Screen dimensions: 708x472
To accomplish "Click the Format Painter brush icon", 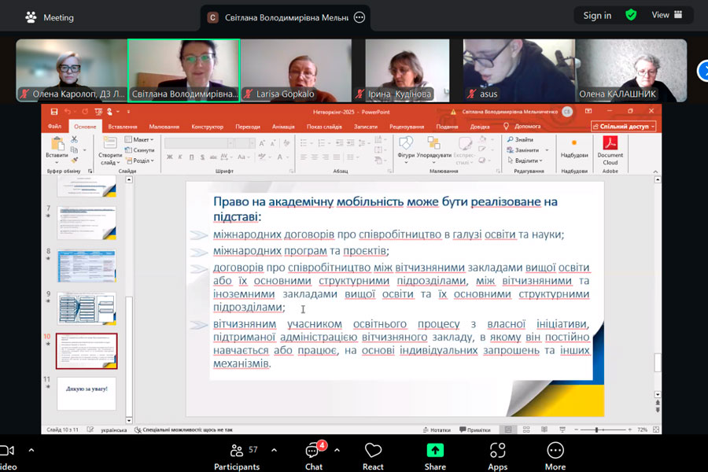I will pos(74,160).
